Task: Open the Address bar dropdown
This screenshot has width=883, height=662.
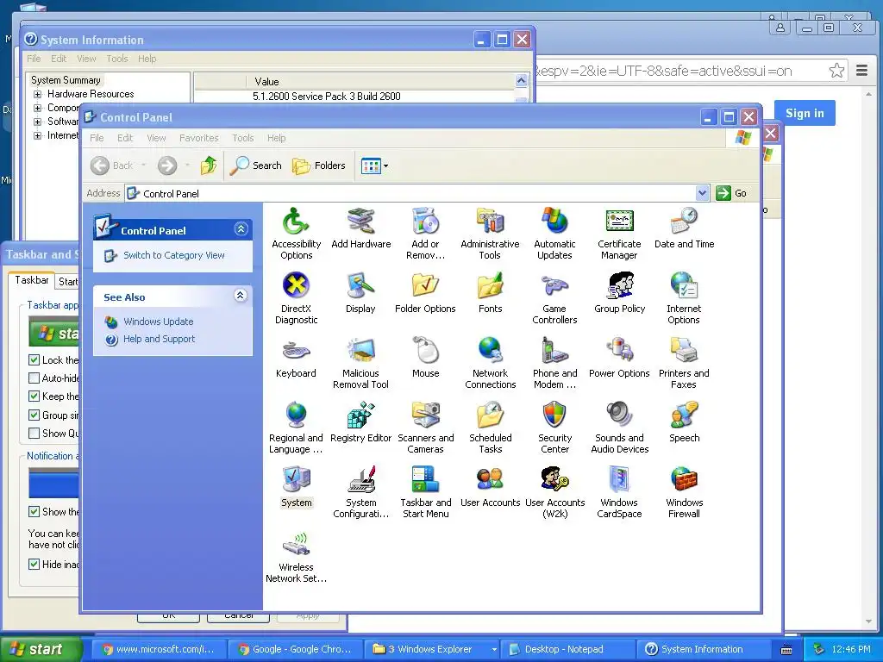Action: point(702,193)
